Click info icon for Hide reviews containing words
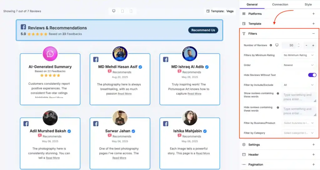 click(x=278, y=107)
